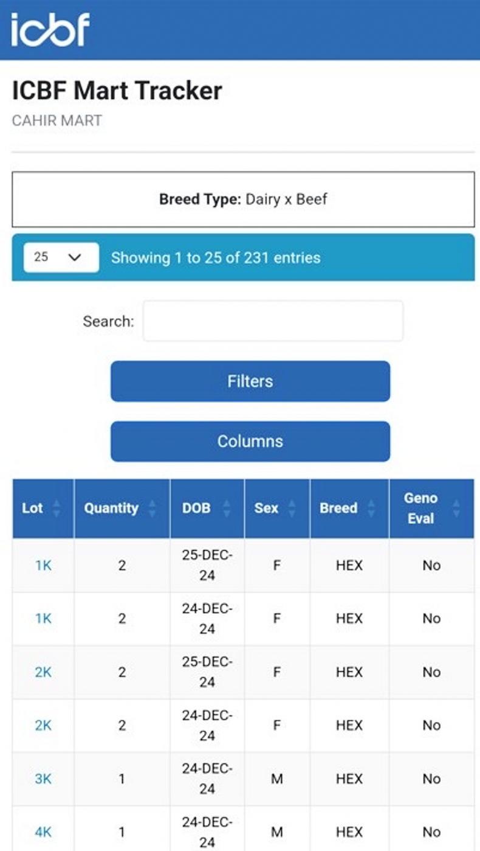Sort table by DOB column arrows
Image resolution: width=480 pixels, height=851 pixels.
tap(227, 509)
